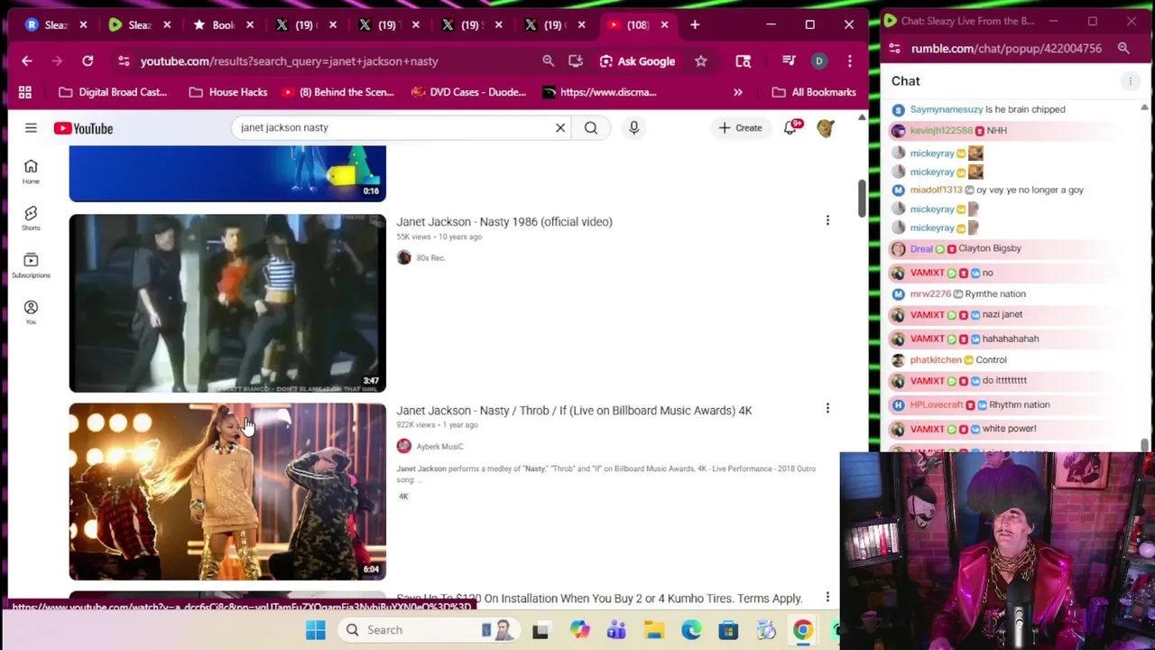This screenshot has height=650, width=1155.
Task: Reload the YouTube results page
Action: click(88, 60)
